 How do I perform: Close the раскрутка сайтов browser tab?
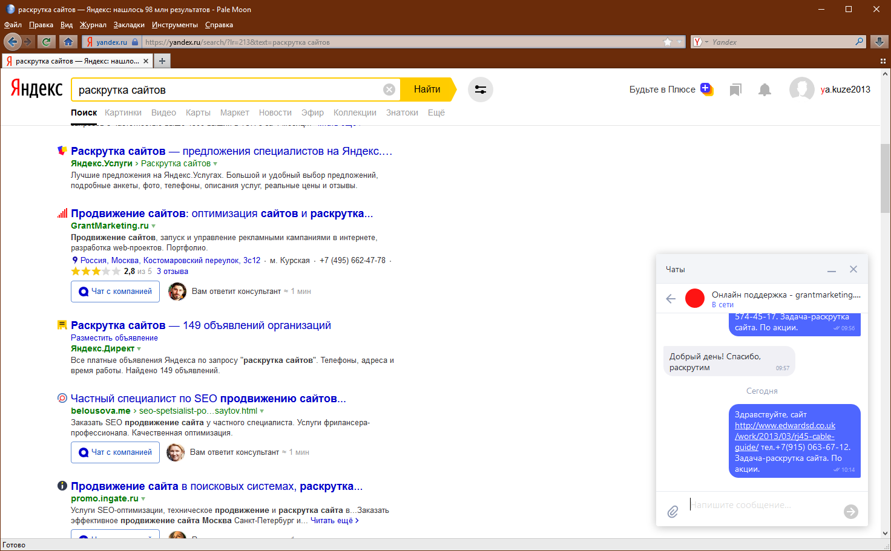[146, 61]
